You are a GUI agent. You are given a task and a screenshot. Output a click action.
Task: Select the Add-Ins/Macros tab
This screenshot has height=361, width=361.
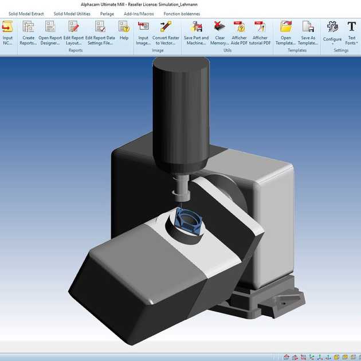tap(139, 14)
